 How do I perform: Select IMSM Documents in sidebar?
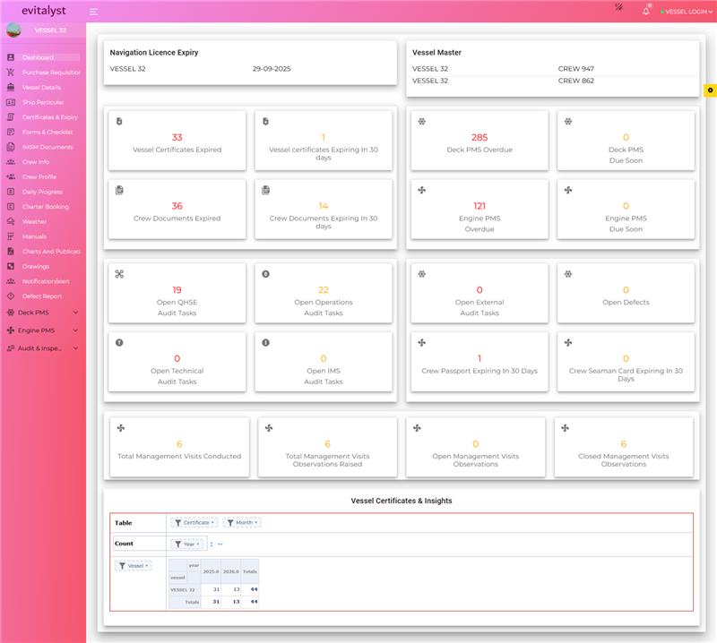(x=48, y=147)
